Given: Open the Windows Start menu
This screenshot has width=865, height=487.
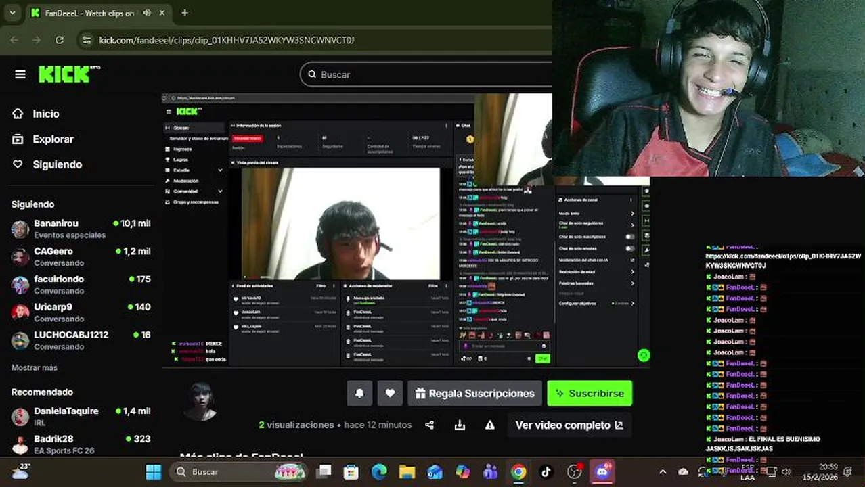Looking at the screenshot, I should coord(154,471).
